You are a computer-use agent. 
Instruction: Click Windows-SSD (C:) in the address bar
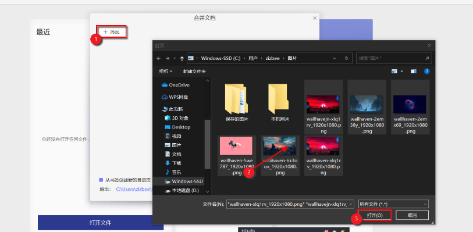click(x=221, y=59)
